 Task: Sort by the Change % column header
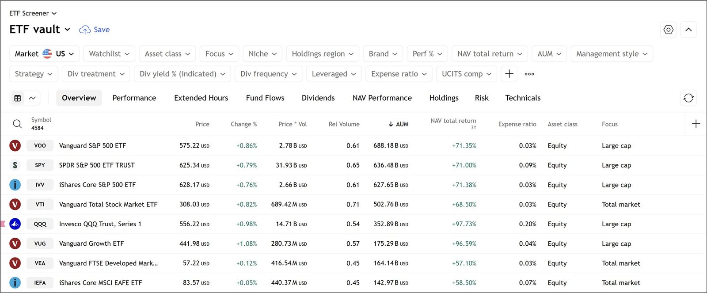tap(243, 124)
